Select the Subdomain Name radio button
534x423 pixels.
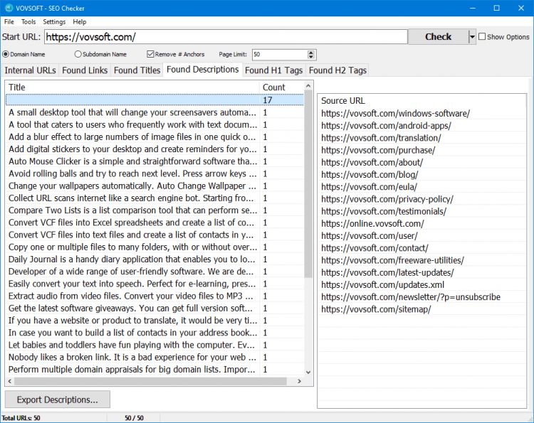[78, 55]
